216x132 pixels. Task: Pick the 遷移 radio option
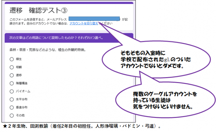click(x=11, y=75)
